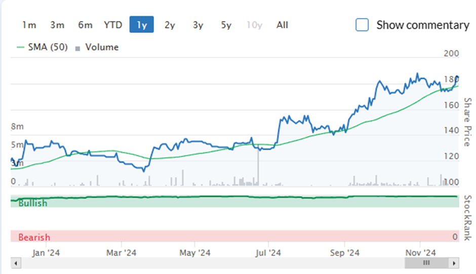Click the 8m volume axis label
This screenshot has height=274, width=476.
click(x=17, y=127)
